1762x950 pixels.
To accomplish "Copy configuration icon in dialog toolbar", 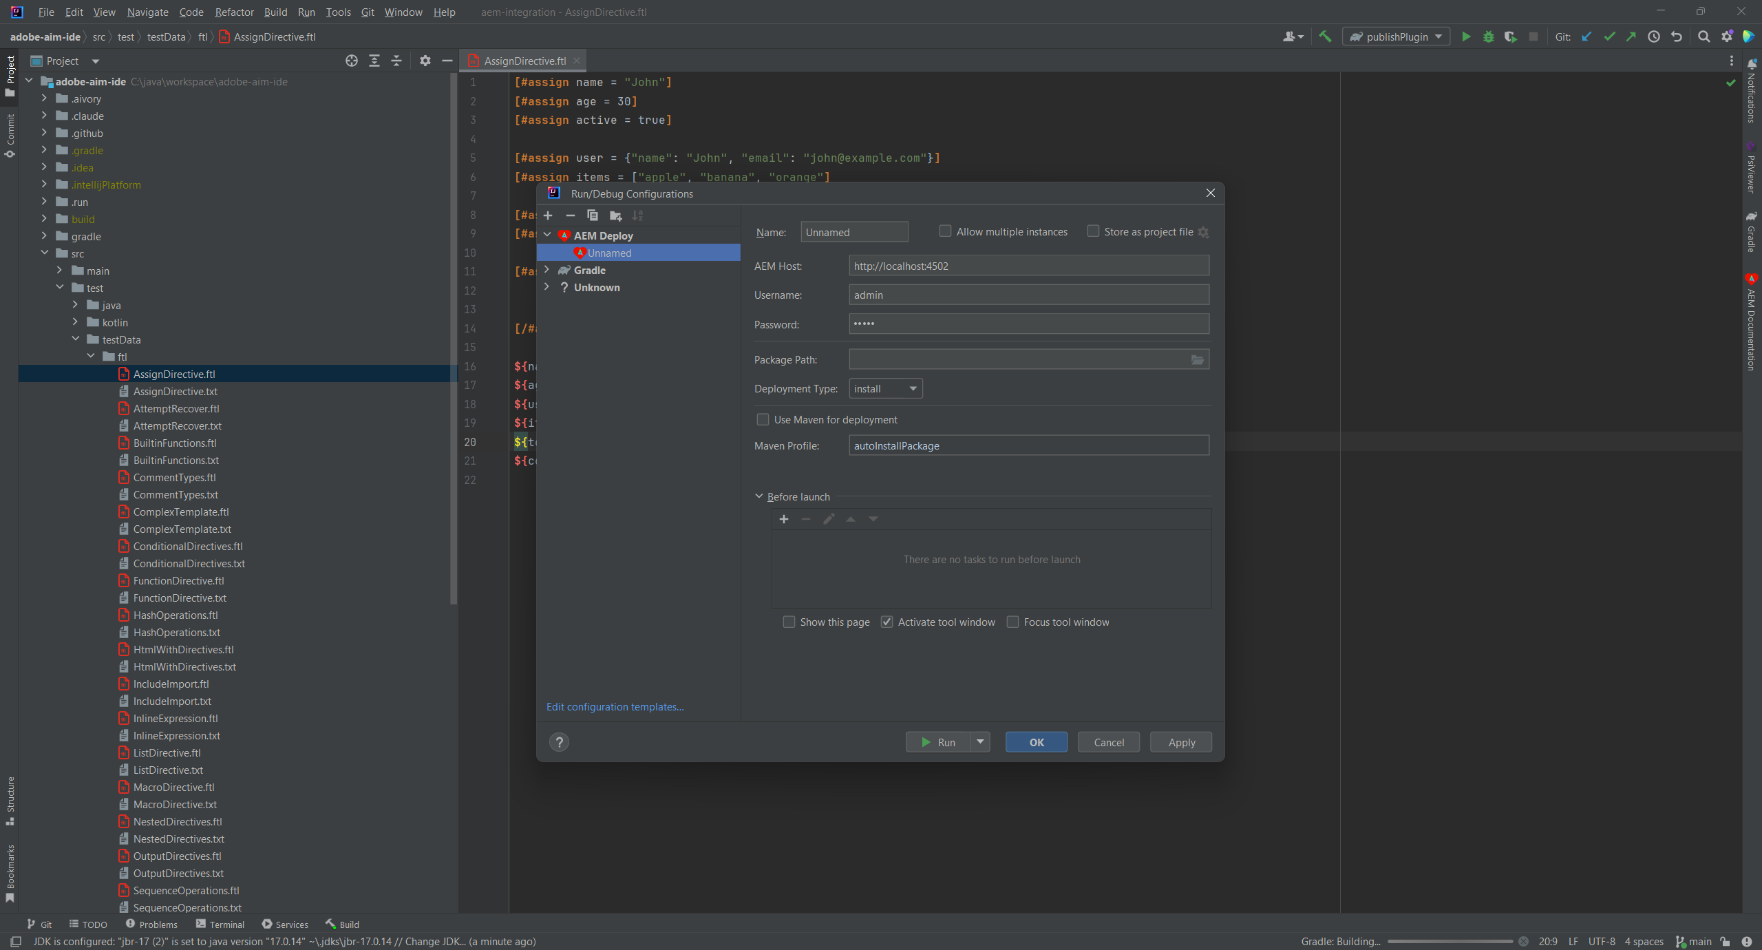I will tap(593, 215).
